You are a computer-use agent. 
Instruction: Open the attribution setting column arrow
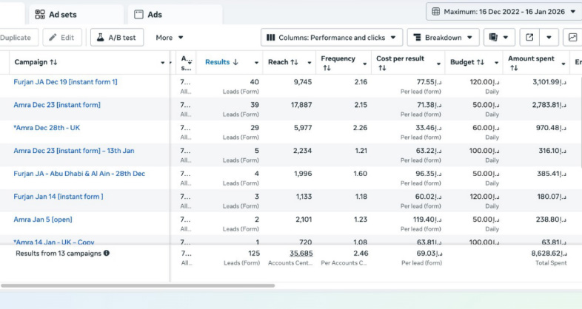[x=190, y=63]
